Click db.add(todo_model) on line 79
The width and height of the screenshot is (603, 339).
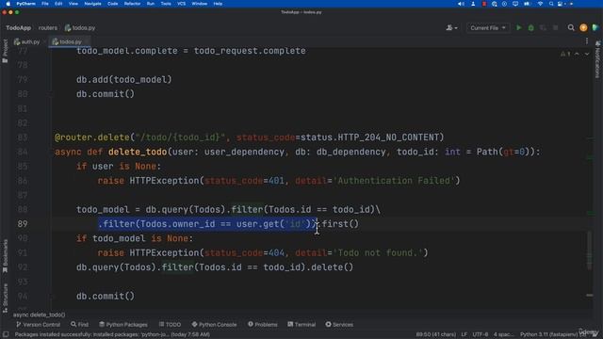click(x=123, y=80)
